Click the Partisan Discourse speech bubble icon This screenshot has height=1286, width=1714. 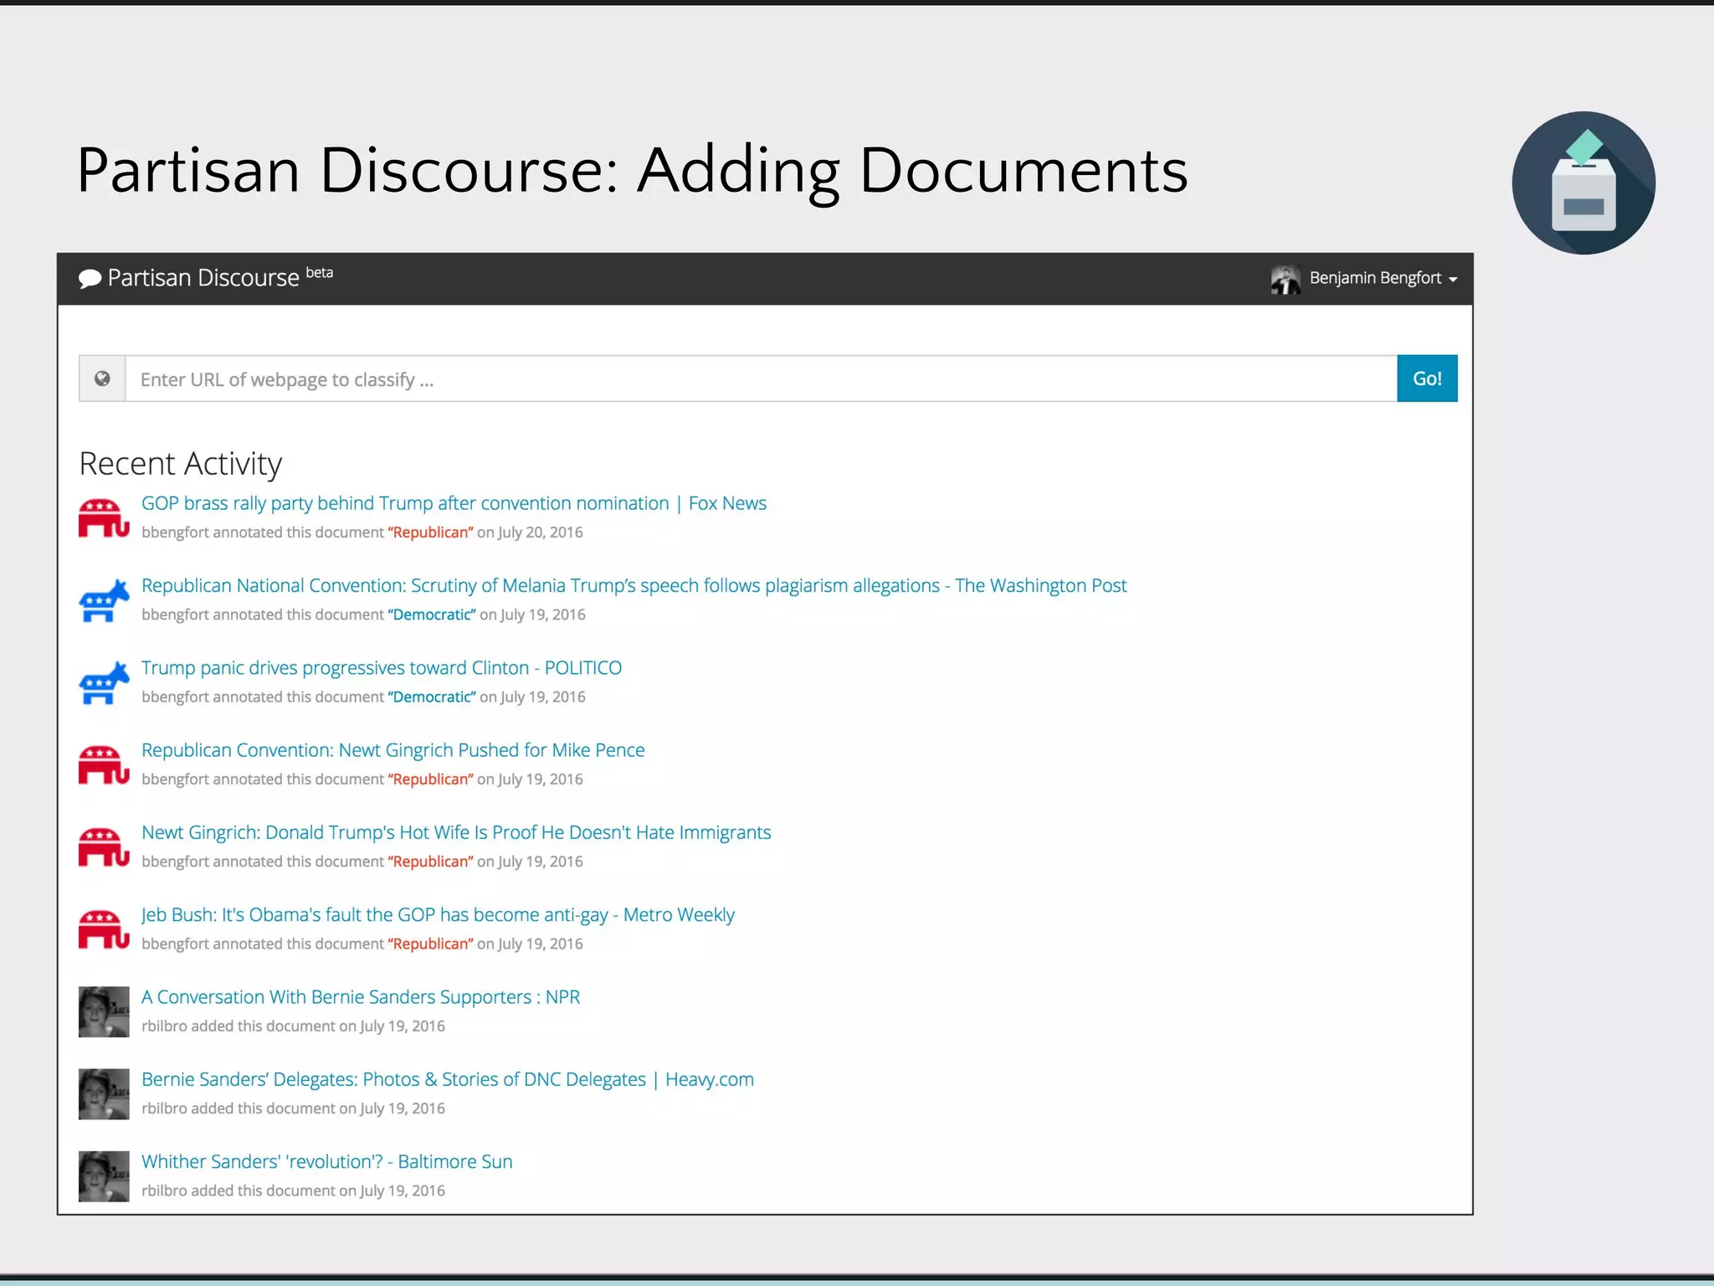pyautogui.click(x=90, y=279)
